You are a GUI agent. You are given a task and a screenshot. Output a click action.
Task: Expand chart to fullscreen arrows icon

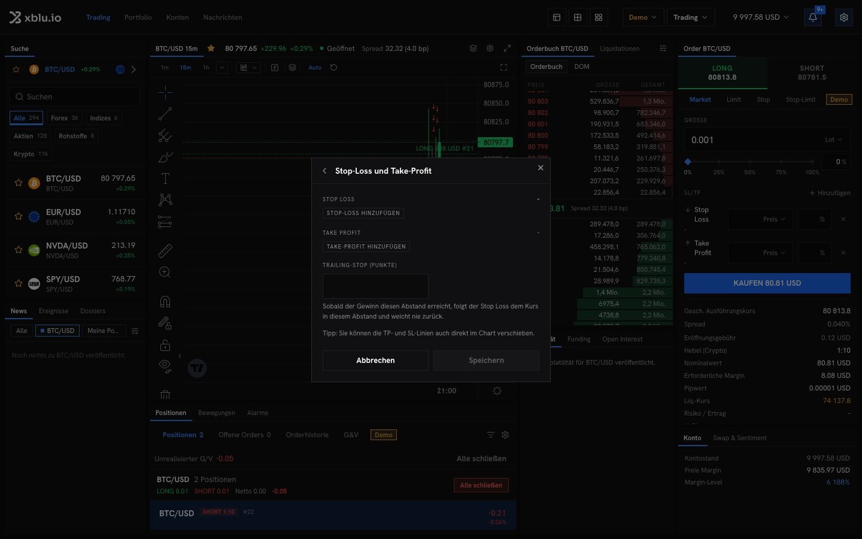pos(507,49)
